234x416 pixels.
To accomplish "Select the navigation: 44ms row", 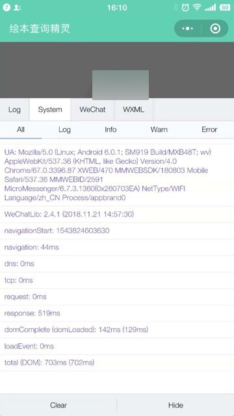I will pyautogui.click(x=117, y=247).
